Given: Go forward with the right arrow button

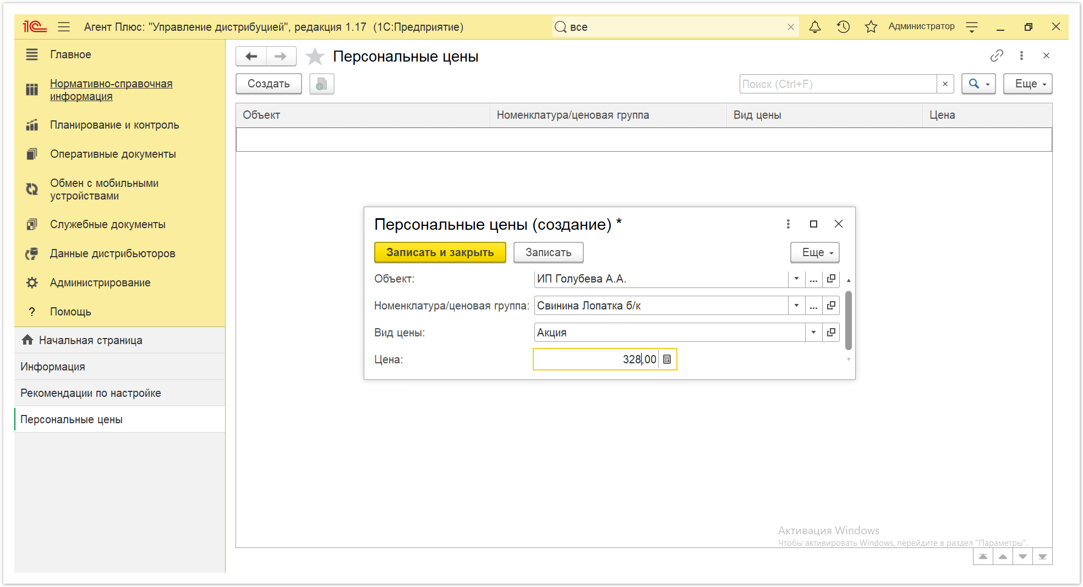Looking at the screenshot, I should (x=281, y=56).
